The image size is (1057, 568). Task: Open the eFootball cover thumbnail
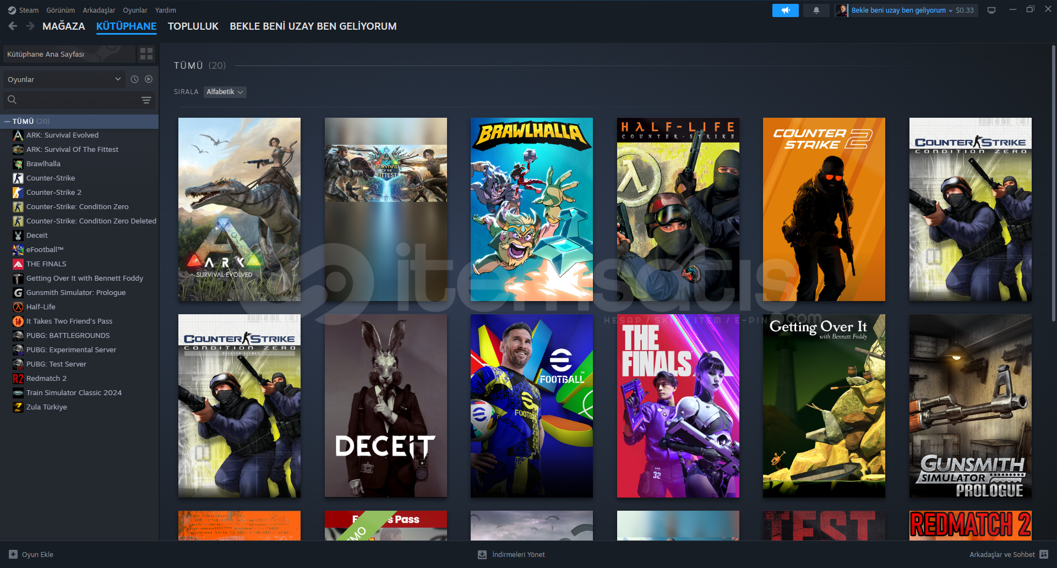(532, 406)
